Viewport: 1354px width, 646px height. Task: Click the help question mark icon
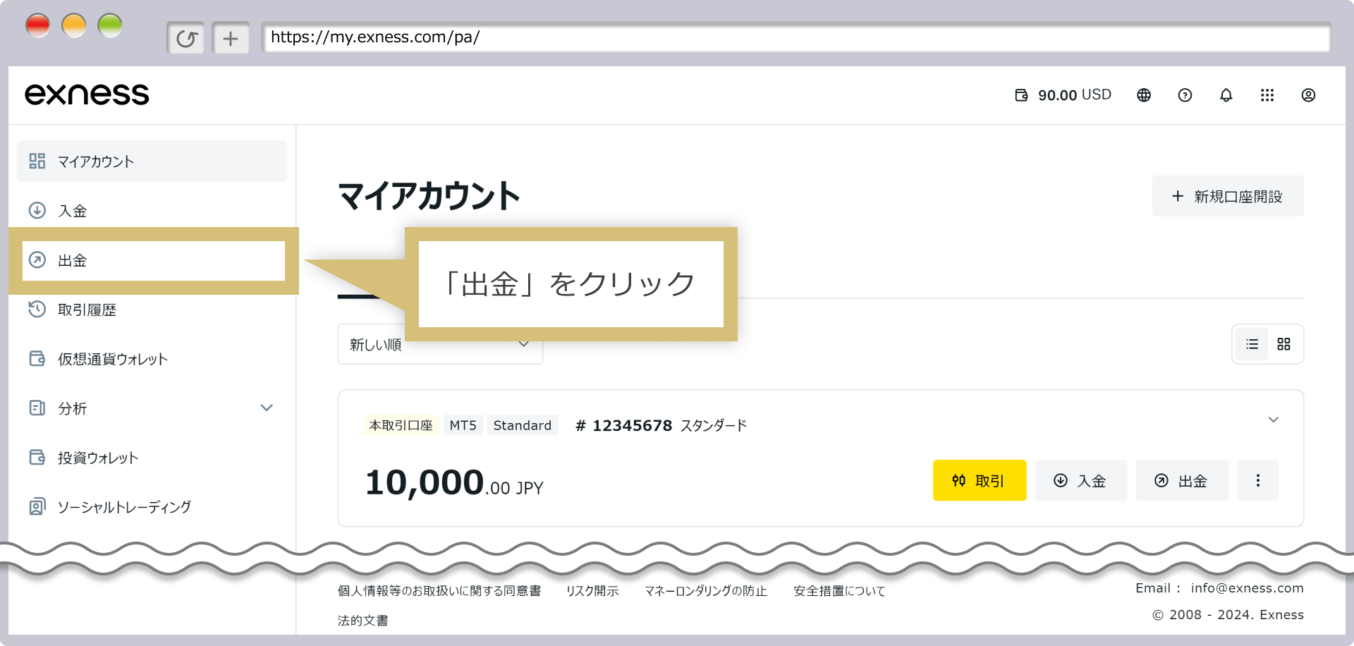pyautogui.click(x=1185, y=95)
